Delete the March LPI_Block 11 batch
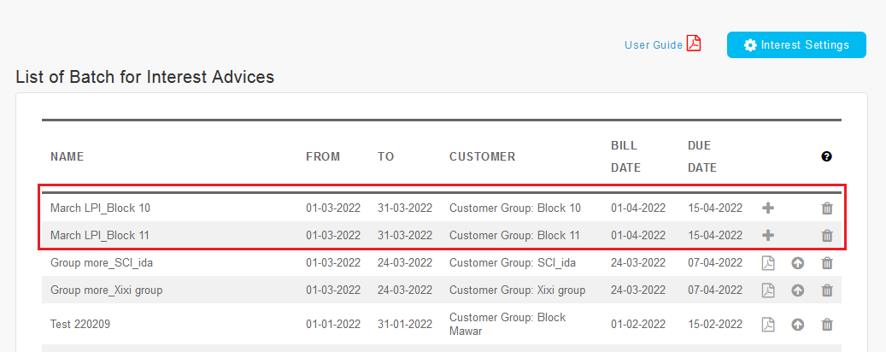Image resolution: width=886 pixels, height=352 pixels. click(826, 236)
